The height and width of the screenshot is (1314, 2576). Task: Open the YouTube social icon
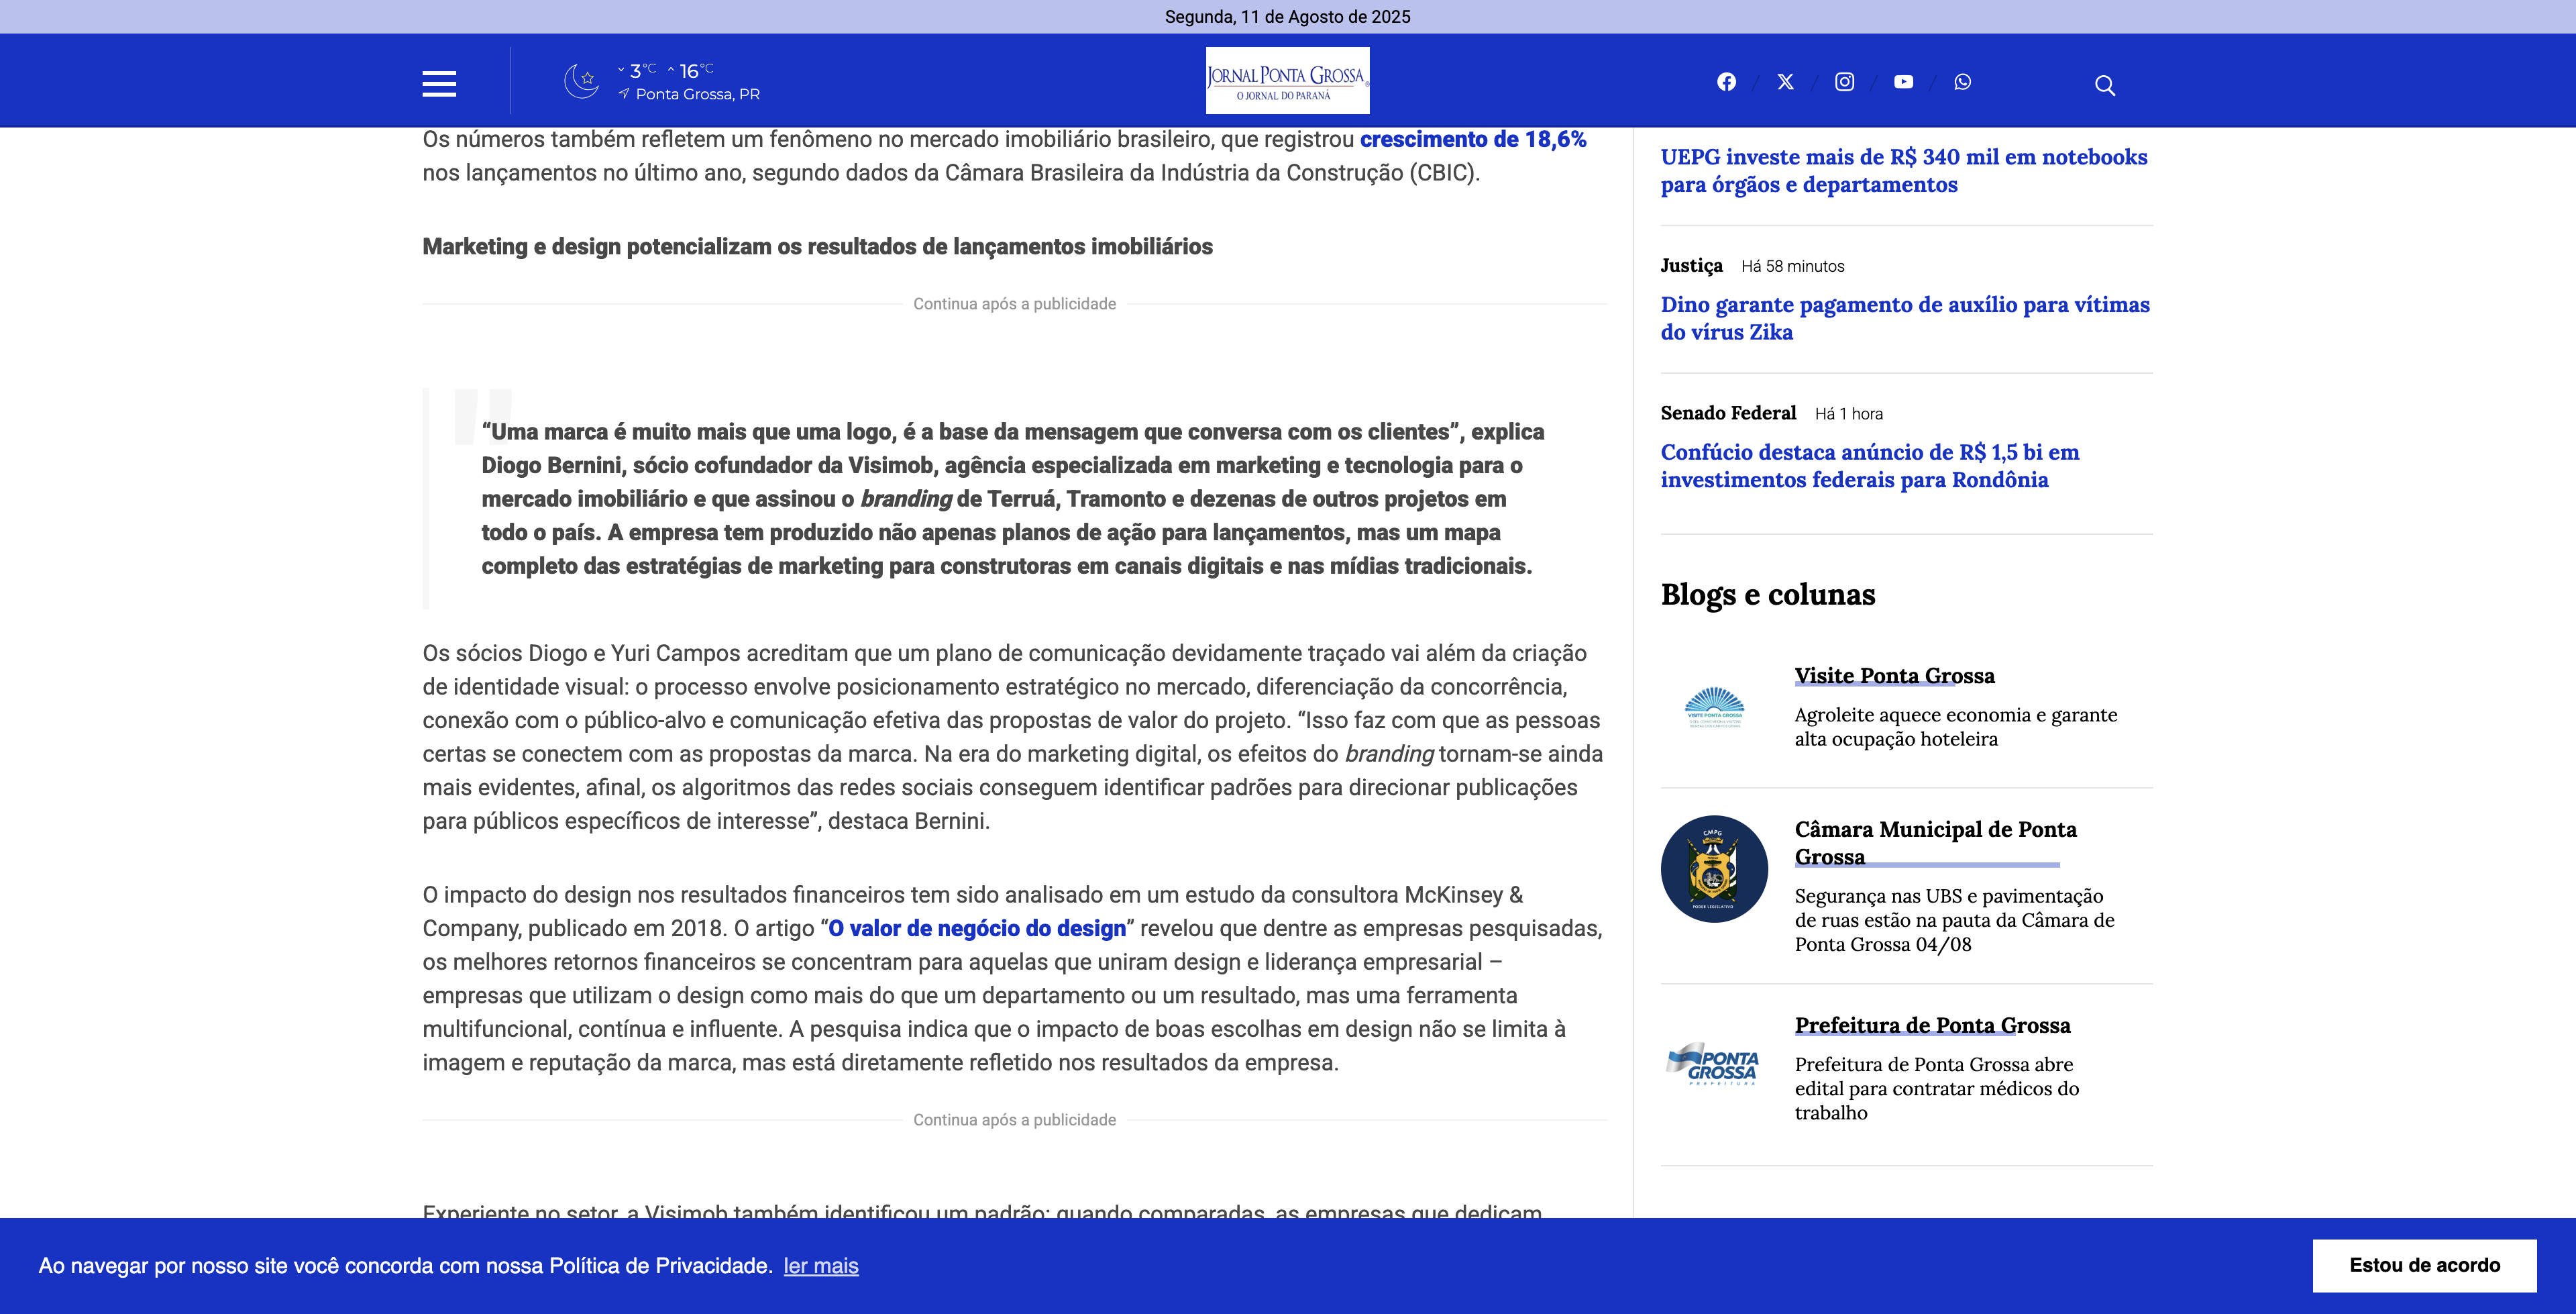coord(1904,82)
